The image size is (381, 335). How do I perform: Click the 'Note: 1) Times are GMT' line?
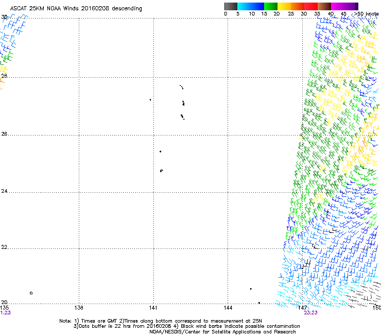click(x=160, y=321)
